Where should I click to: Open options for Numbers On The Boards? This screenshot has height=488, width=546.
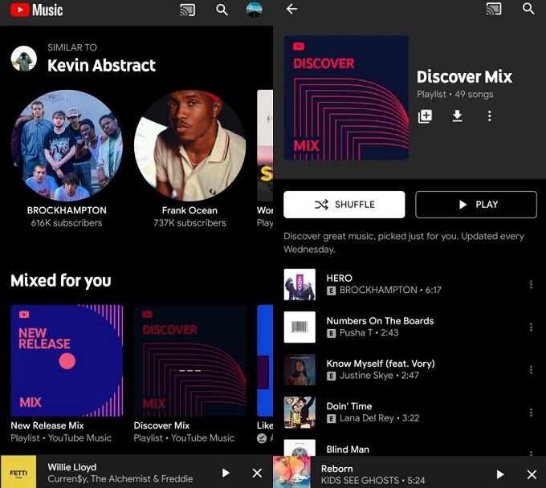click(x=531, y=327)
